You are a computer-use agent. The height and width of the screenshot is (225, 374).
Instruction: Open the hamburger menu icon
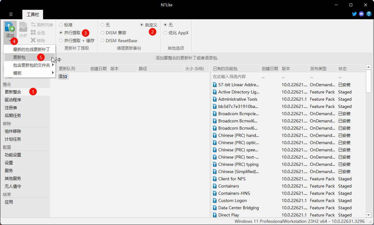(x=11, y=14)
